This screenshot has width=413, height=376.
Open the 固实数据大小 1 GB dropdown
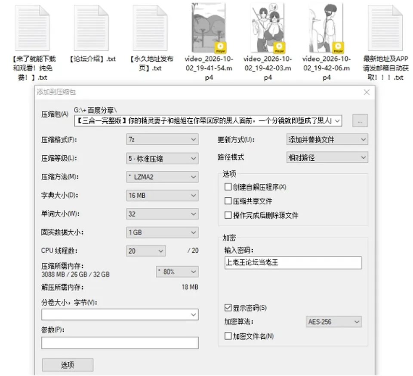[162, 232]
